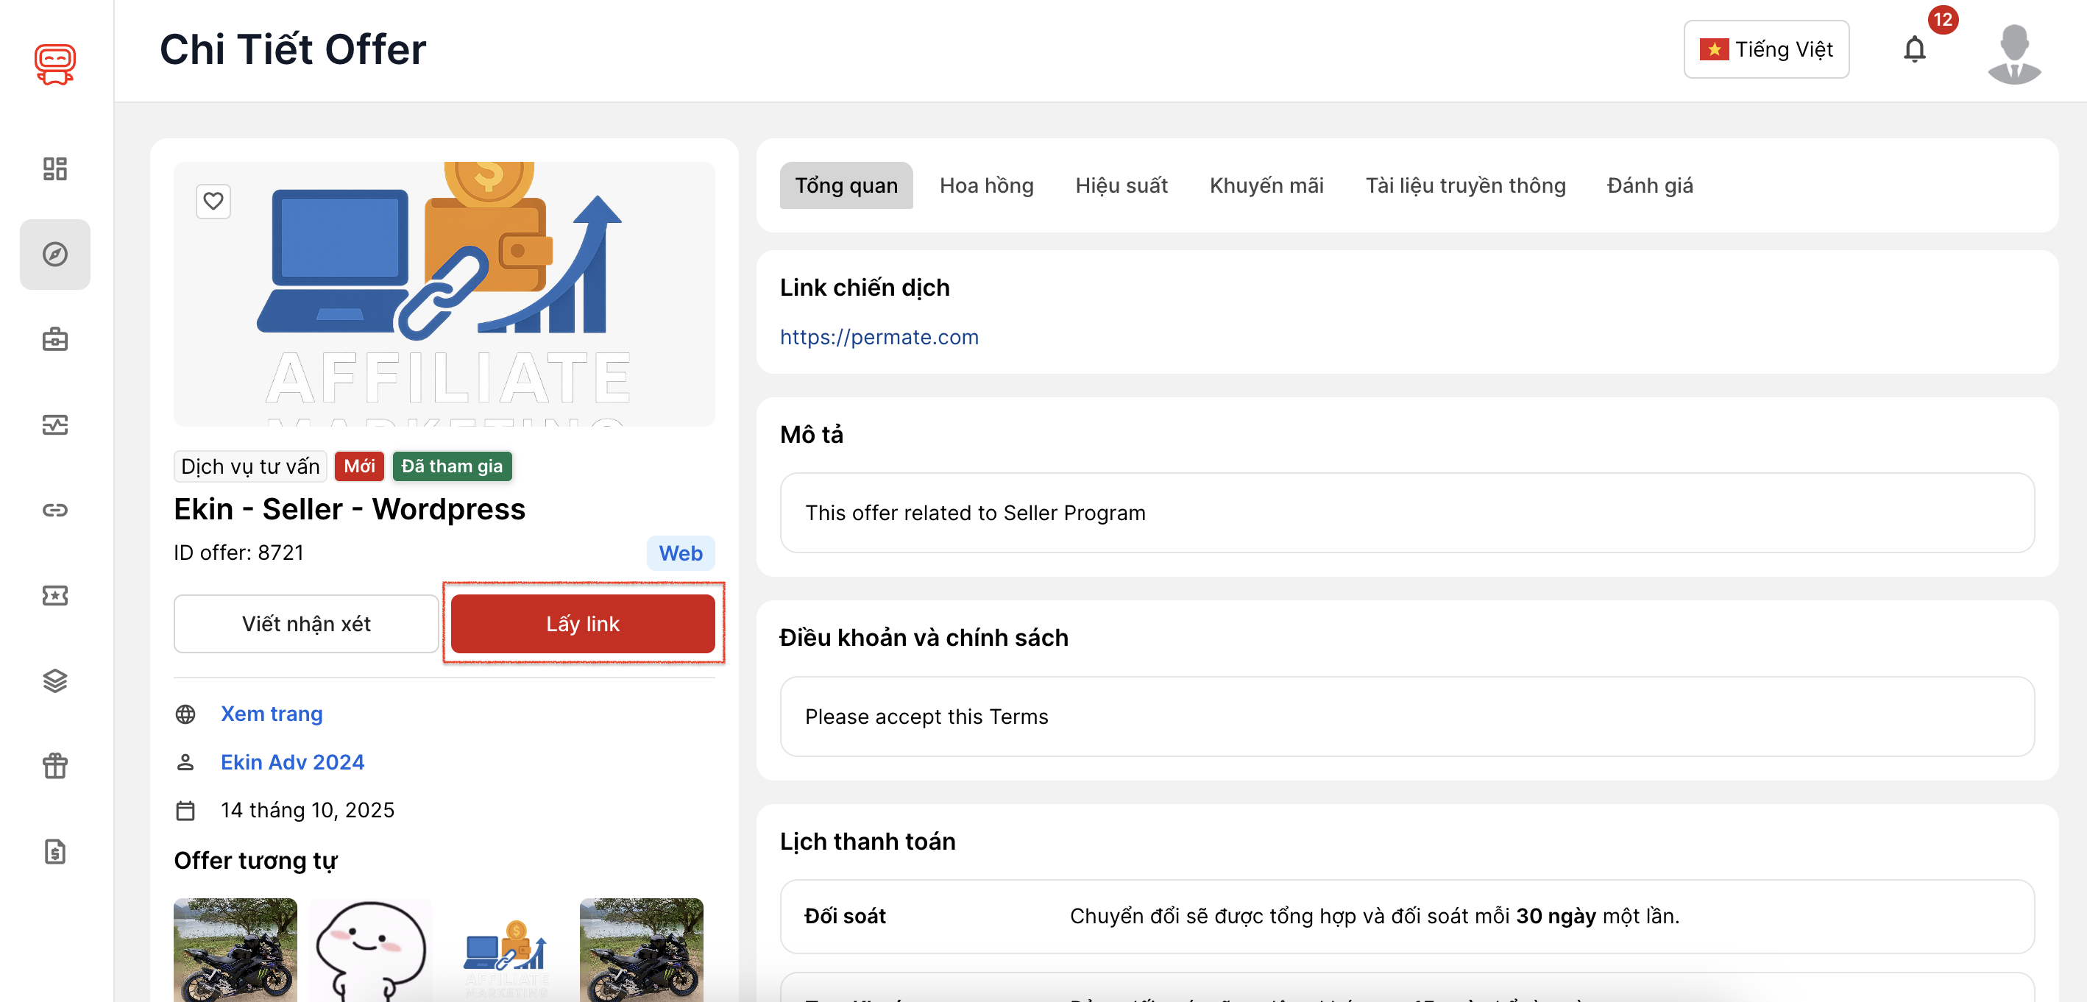Open the Tài liệu truyền thông tab

coord(1464,185)
